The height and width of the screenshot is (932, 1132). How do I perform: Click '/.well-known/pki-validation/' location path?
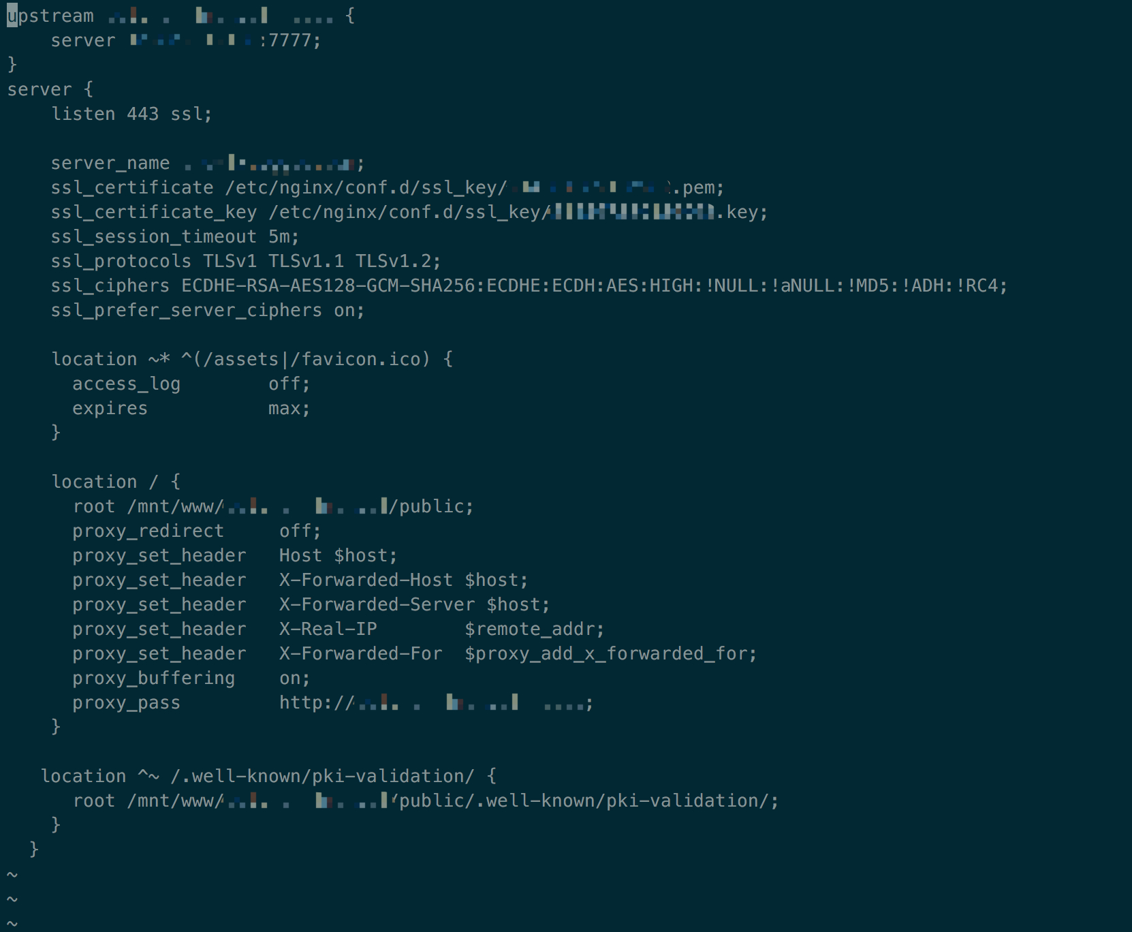click(322, 776)
